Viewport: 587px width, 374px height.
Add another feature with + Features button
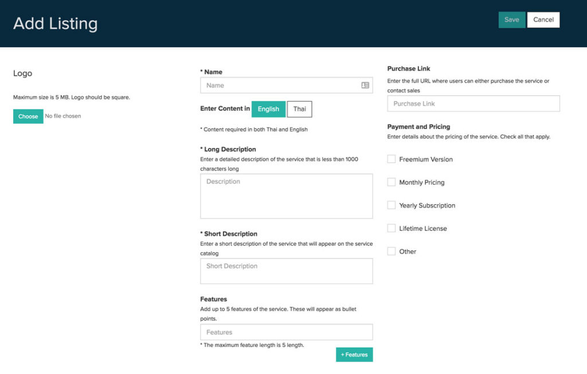[354, 354]
